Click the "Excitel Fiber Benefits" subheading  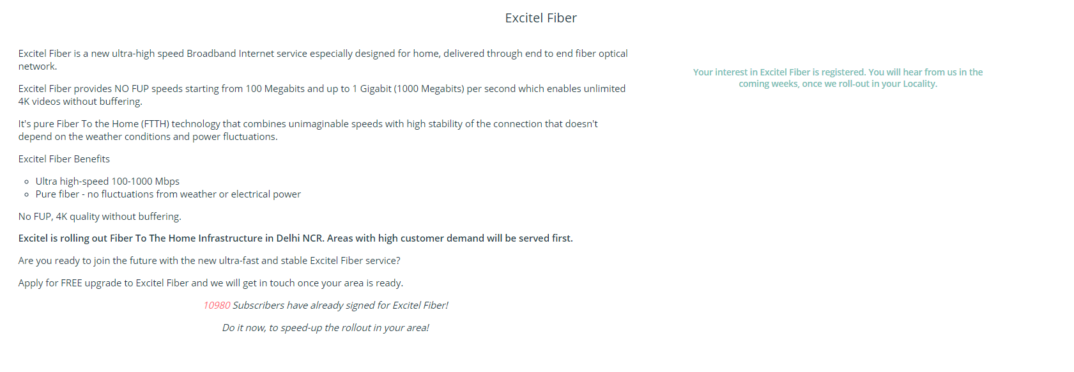[x=64, y=159]
